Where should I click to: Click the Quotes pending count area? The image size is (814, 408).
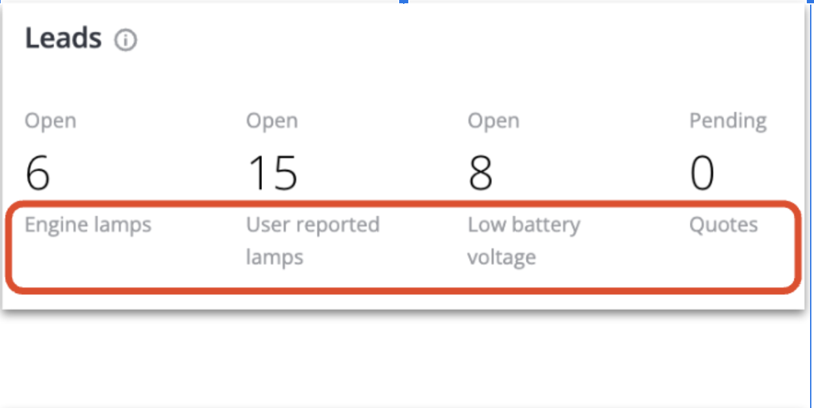point(701,172)
